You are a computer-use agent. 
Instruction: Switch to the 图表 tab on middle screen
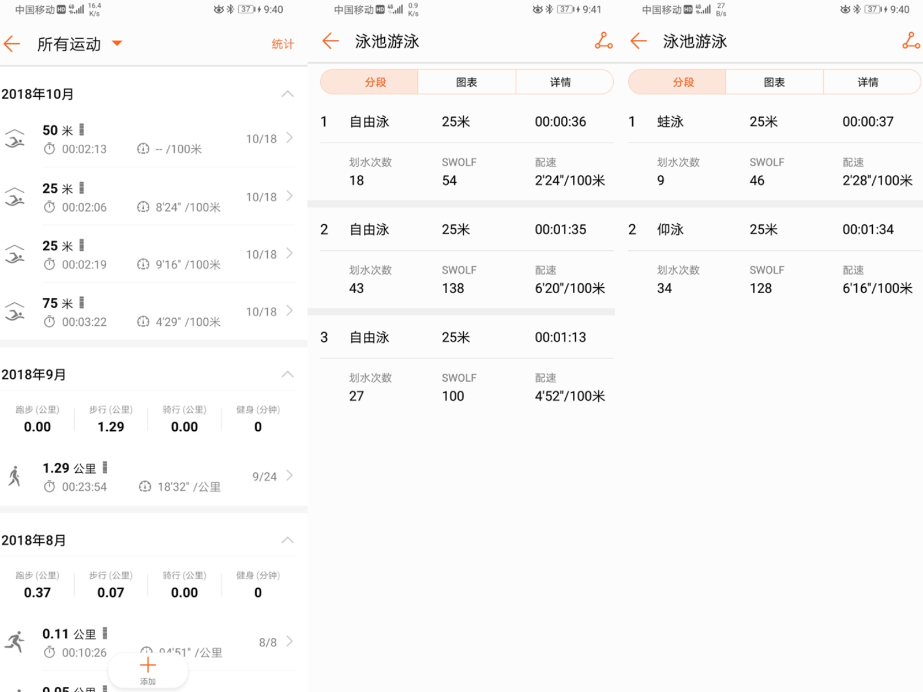466,82
